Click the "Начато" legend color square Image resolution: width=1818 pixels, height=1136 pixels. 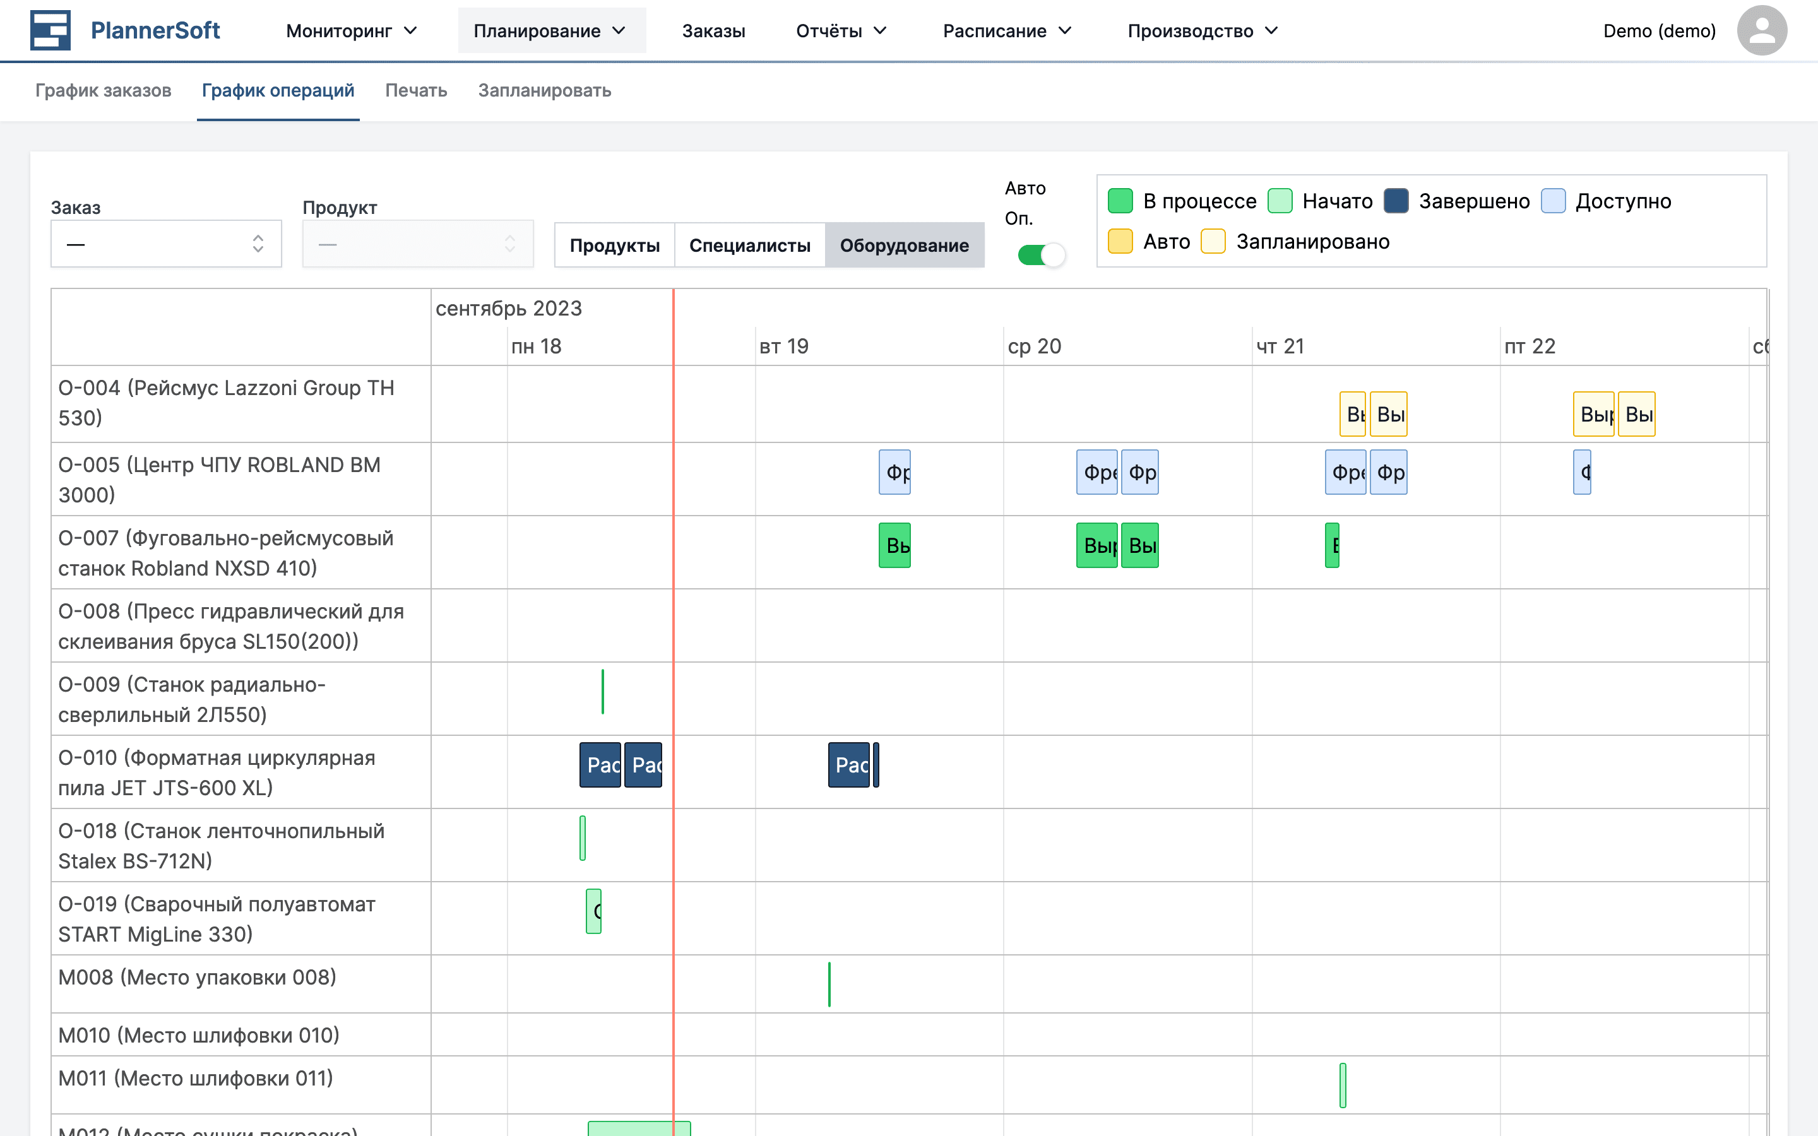pyautogui.click(x=1280, y=201)
